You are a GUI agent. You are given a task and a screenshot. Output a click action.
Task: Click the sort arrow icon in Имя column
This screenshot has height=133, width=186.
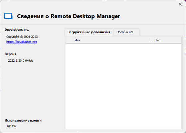(x=150, y=40)
